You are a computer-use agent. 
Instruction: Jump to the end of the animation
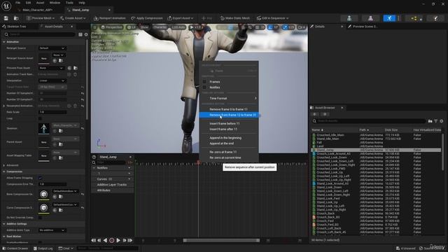coord(130,241)
